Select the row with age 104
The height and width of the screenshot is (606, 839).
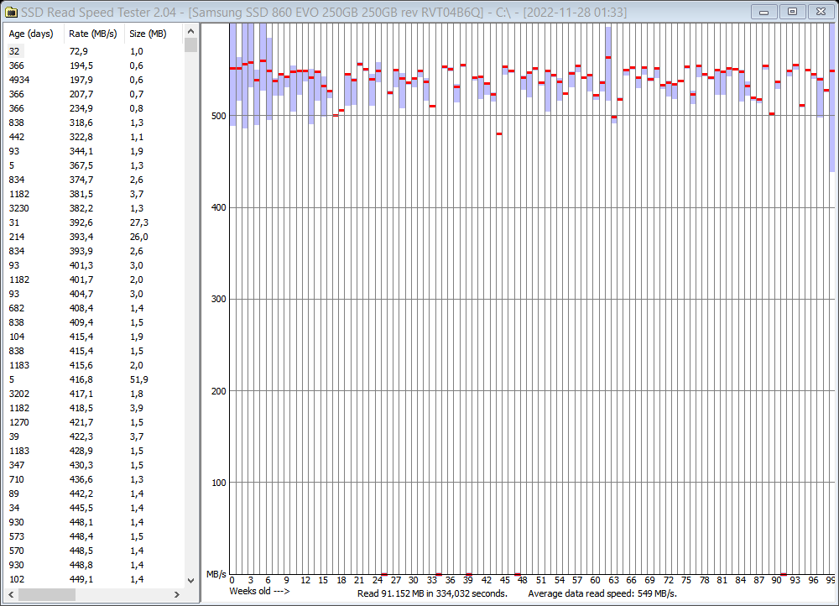click(x=94, y=337)
